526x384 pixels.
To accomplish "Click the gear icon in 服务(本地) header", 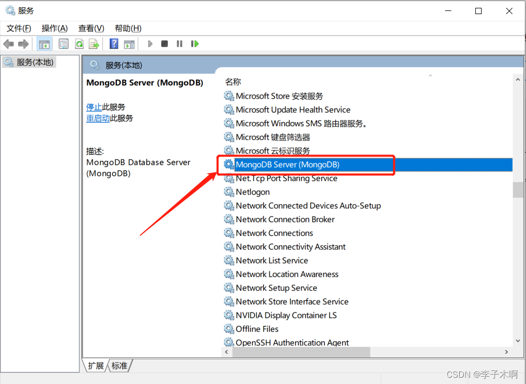I will (95, 65).
